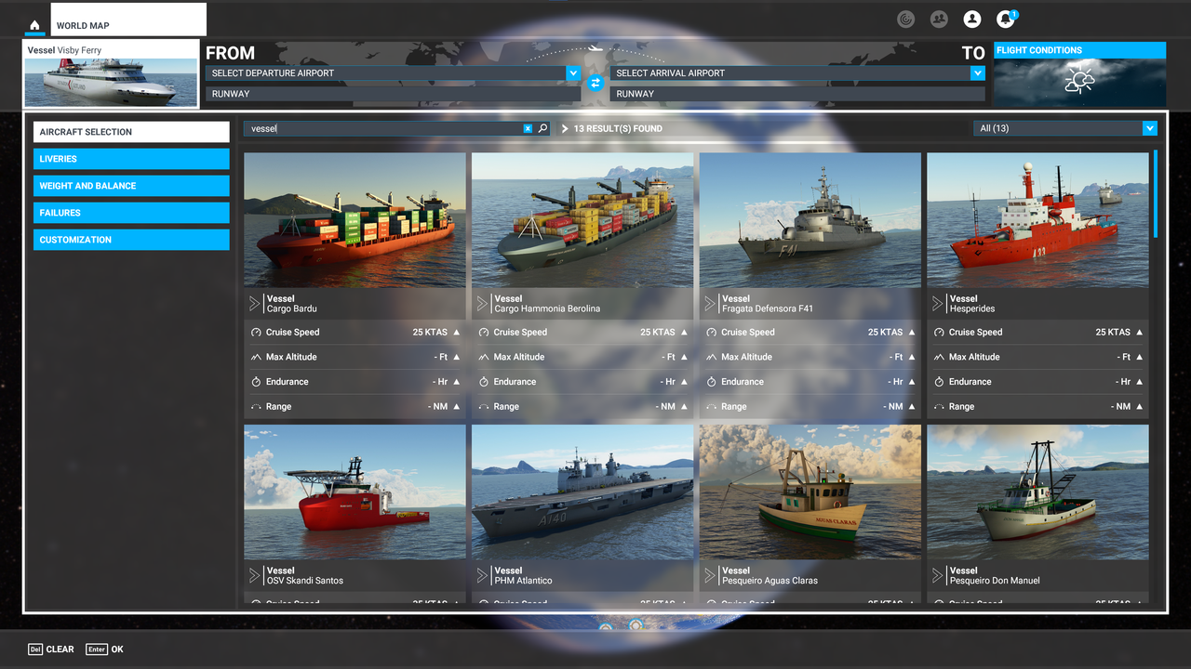
Task: Open the Liveries section in the sidebar
Action: click(x=130, y=158)
